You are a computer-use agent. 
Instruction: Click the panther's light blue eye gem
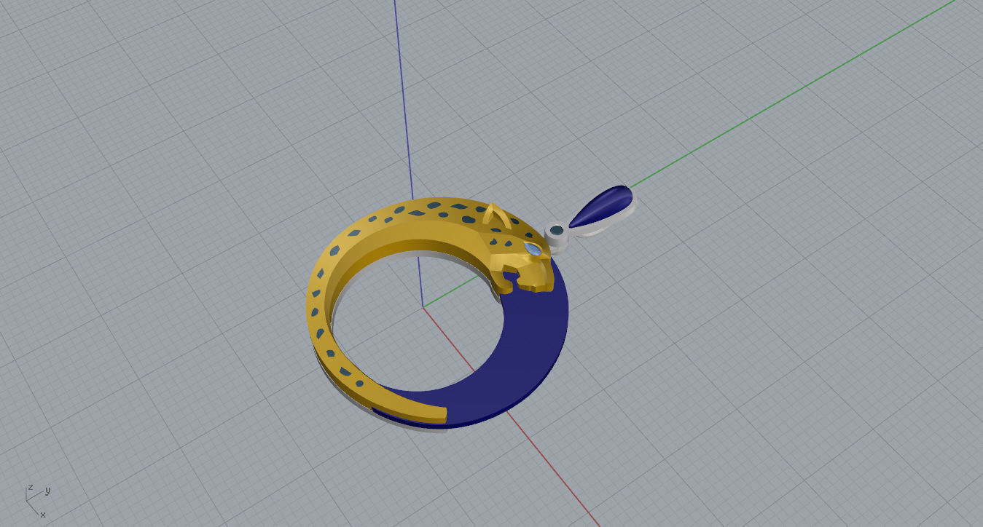tap(533, 250)
